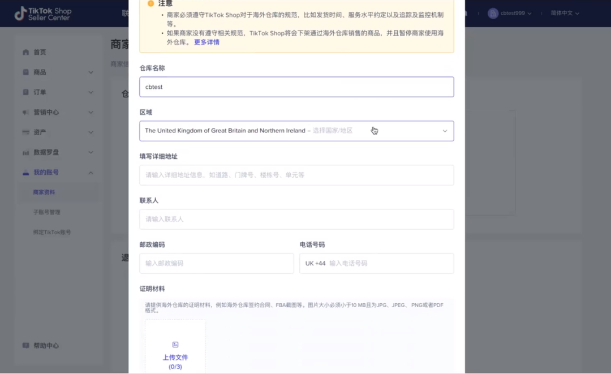This screenshot has width=611, height=374.
Task: Collapse the 我的账号 sidebar section
Action: coord(90,172)
